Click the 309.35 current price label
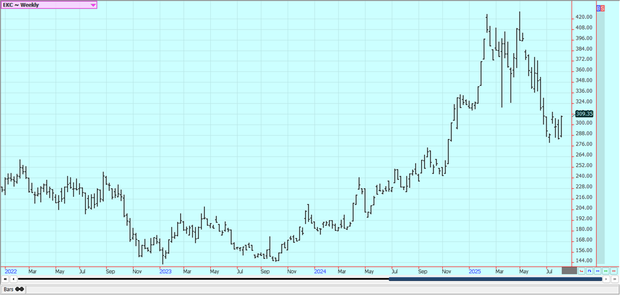The height and width of the screenshot is (295, 620). [x=585, y=114]
